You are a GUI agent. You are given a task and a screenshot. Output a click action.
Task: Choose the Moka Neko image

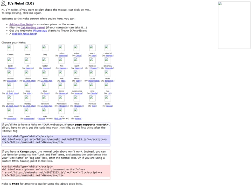click(108, 73)
